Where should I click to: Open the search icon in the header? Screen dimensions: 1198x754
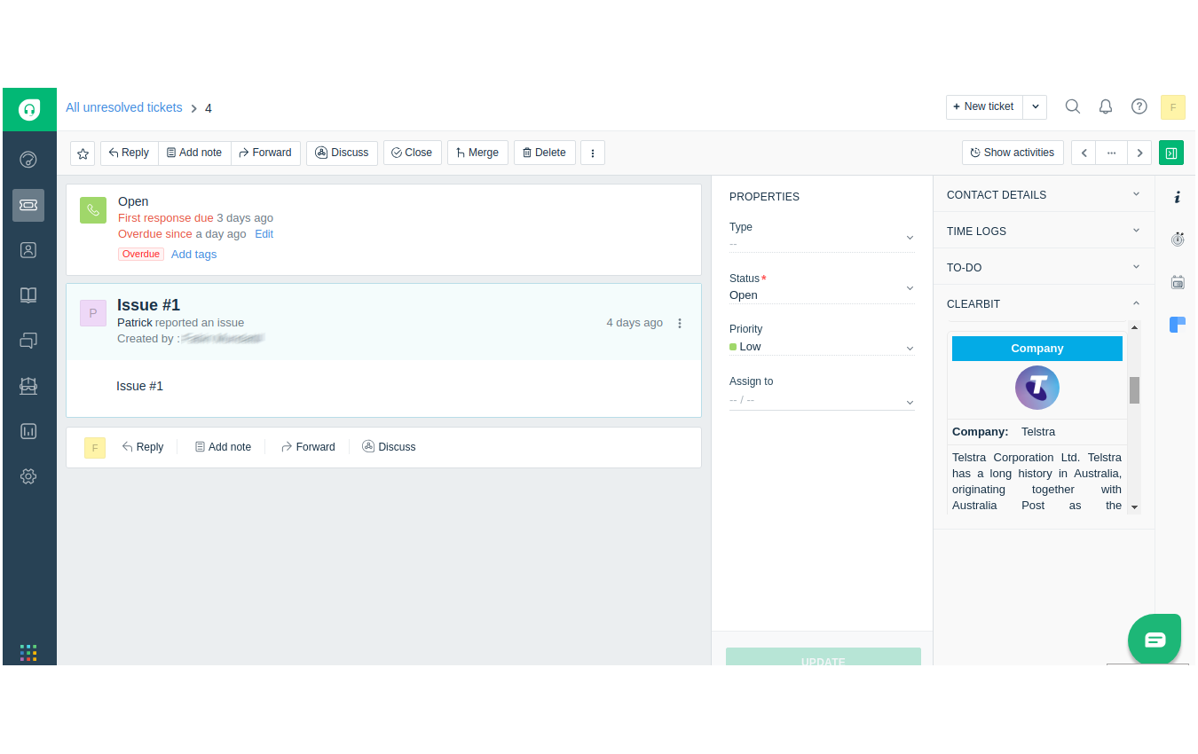(x=1073, y=106)
